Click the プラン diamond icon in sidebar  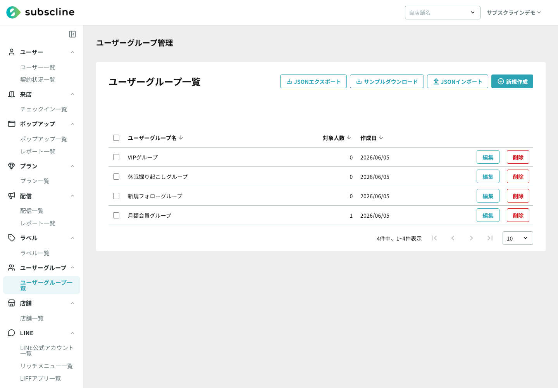point(12,166)
